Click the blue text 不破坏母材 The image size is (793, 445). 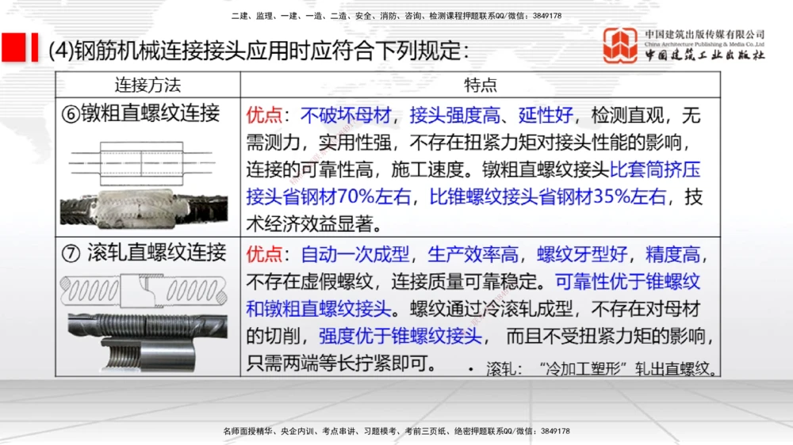click(346, 116)
